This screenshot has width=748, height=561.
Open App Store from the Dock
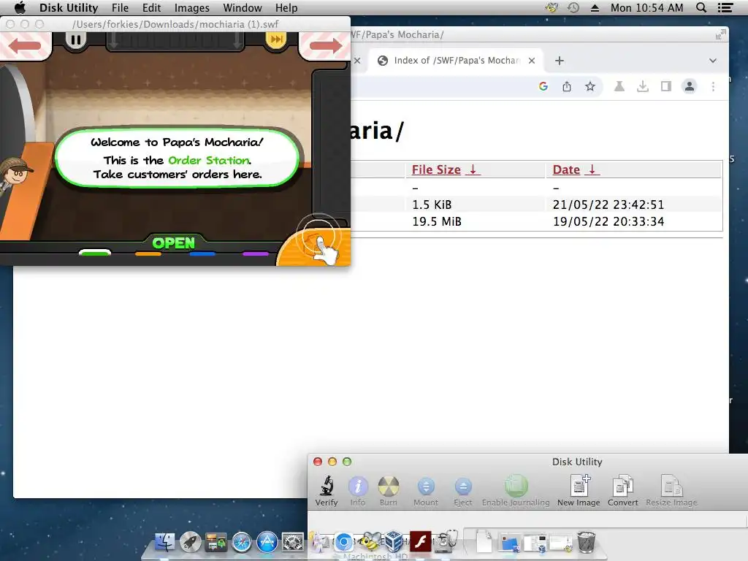[267, 543]
